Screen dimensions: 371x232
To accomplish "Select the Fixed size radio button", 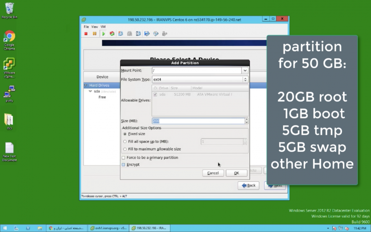I will coord(125,134).
